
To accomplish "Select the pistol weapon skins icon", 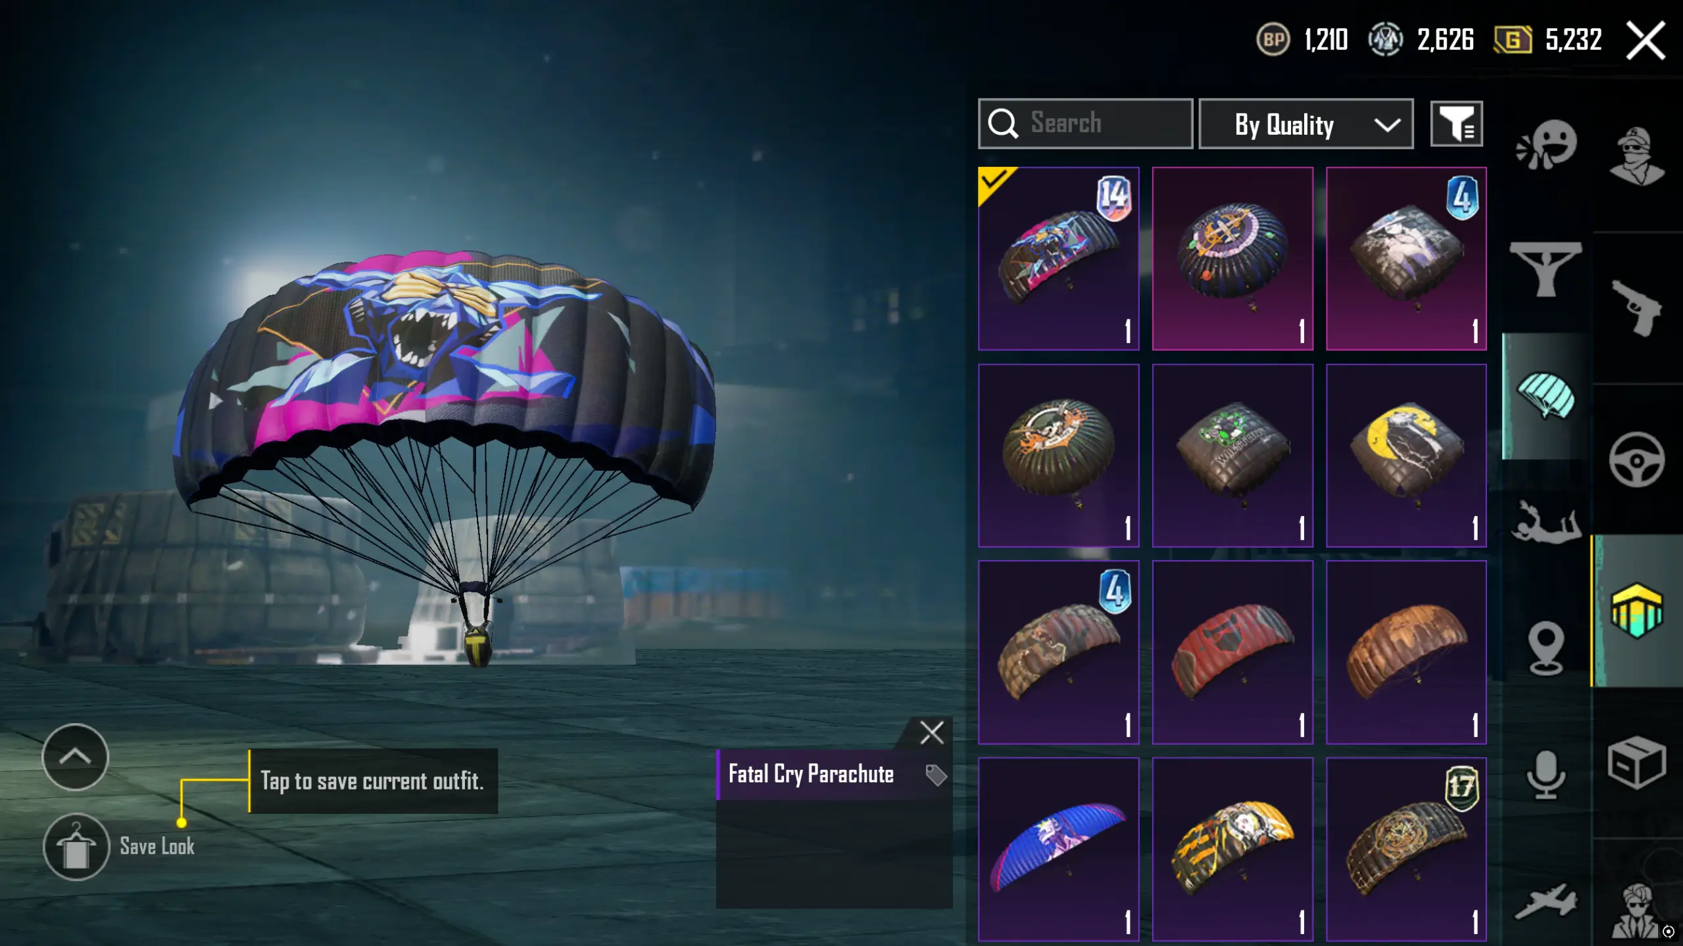I will pyautogui.click(x=1636, y=308).
